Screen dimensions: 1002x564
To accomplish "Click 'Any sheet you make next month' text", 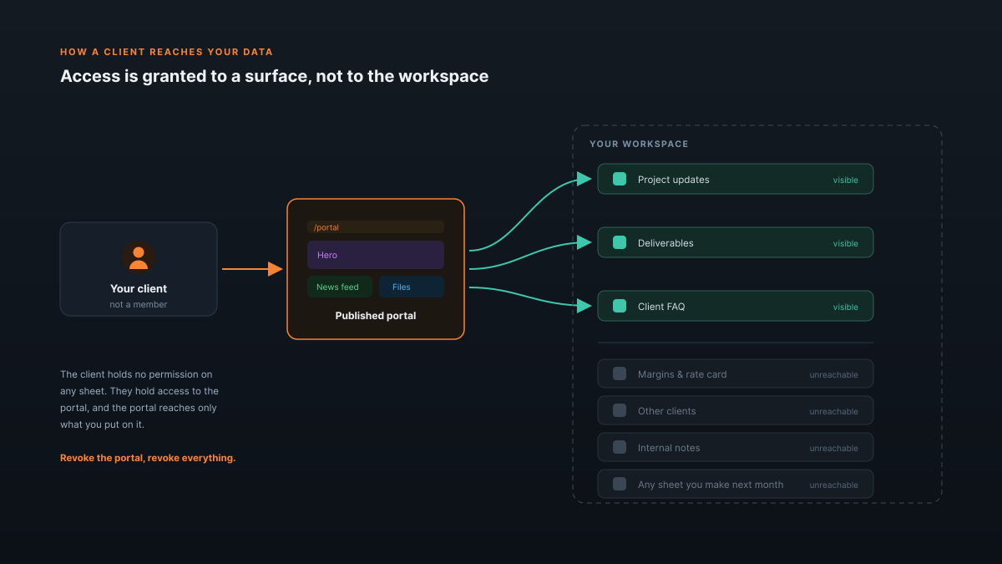I will coord(711,485).
